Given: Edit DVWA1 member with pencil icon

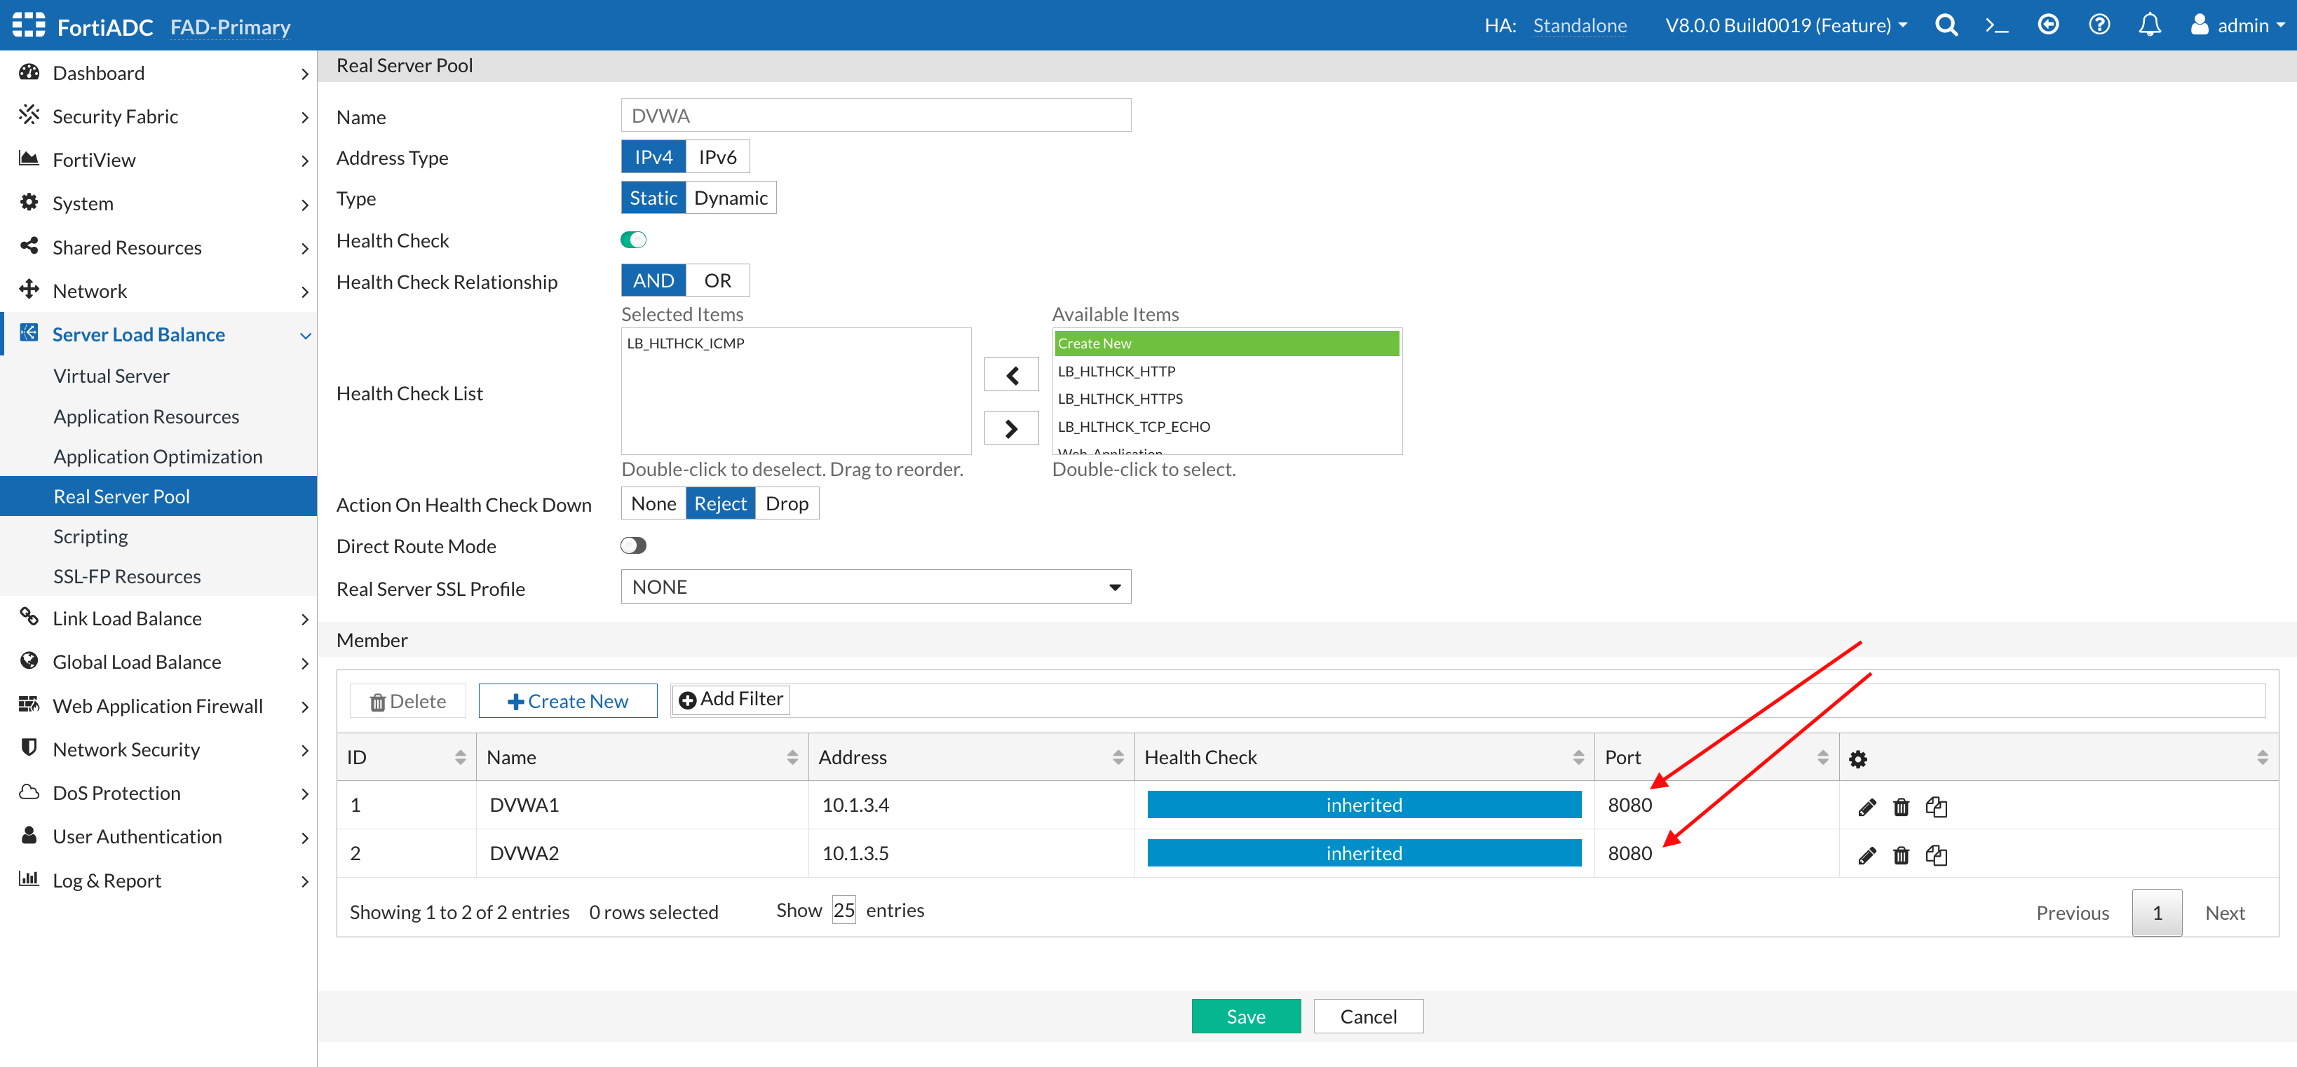Looking at the screenshot, I should pos(1867,807).
